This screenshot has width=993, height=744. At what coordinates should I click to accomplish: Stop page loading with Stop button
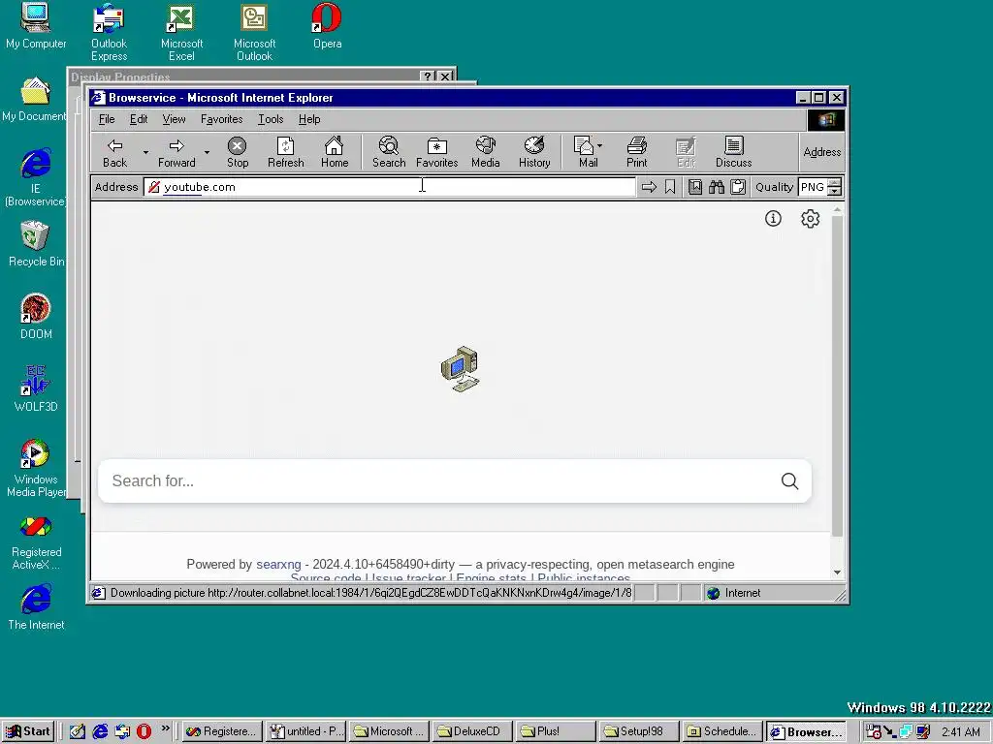(238, 152)
